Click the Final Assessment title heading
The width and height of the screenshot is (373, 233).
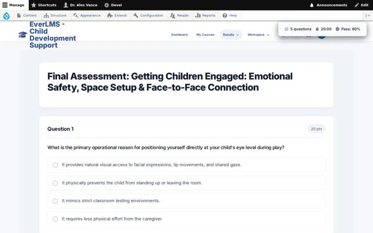[170, 82]
